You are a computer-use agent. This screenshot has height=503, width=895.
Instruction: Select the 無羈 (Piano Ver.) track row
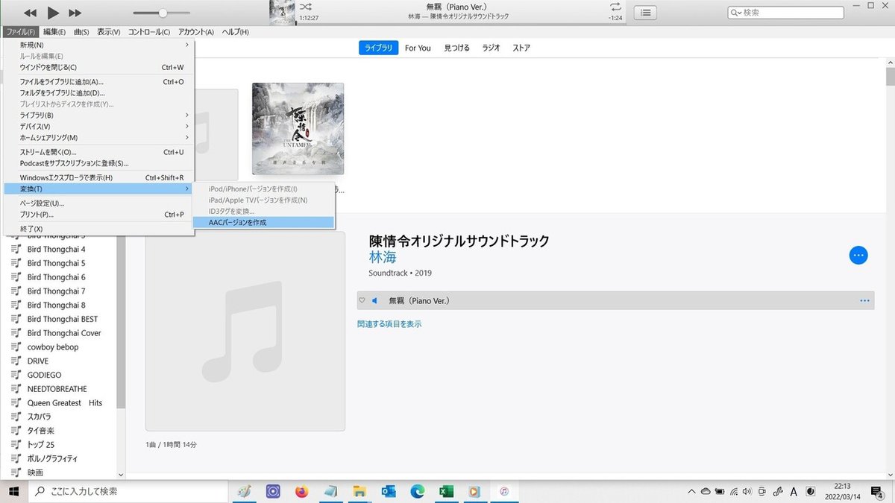coord(615,300)
